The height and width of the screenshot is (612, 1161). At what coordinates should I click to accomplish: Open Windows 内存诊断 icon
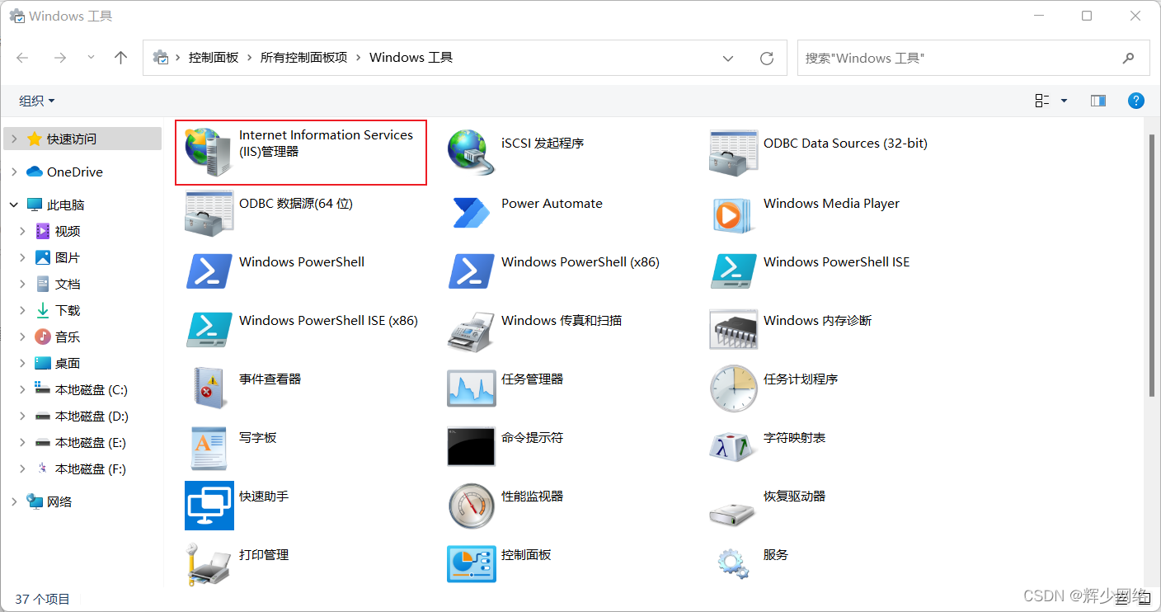734,330
